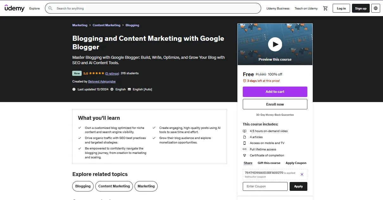The width and height of the screenshot is (383, 200).
Task: Select the Blogging topic pill
Action: (83, 186)
